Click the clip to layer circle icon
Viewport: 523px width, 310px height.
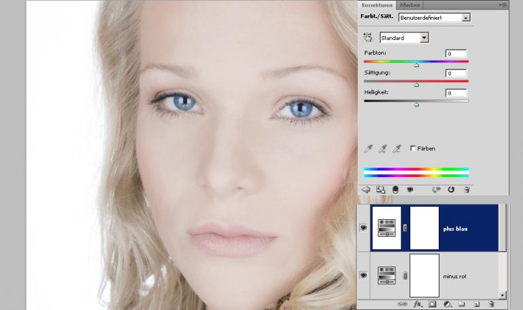coord(395,189)
